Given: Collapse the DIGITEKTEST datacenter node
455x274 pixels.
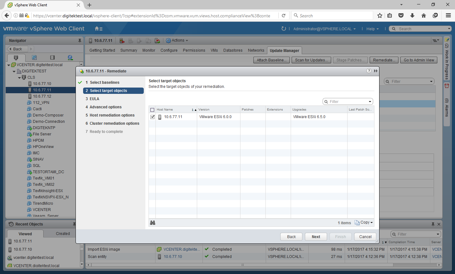Looking at the screenshot, I should 14,71.
